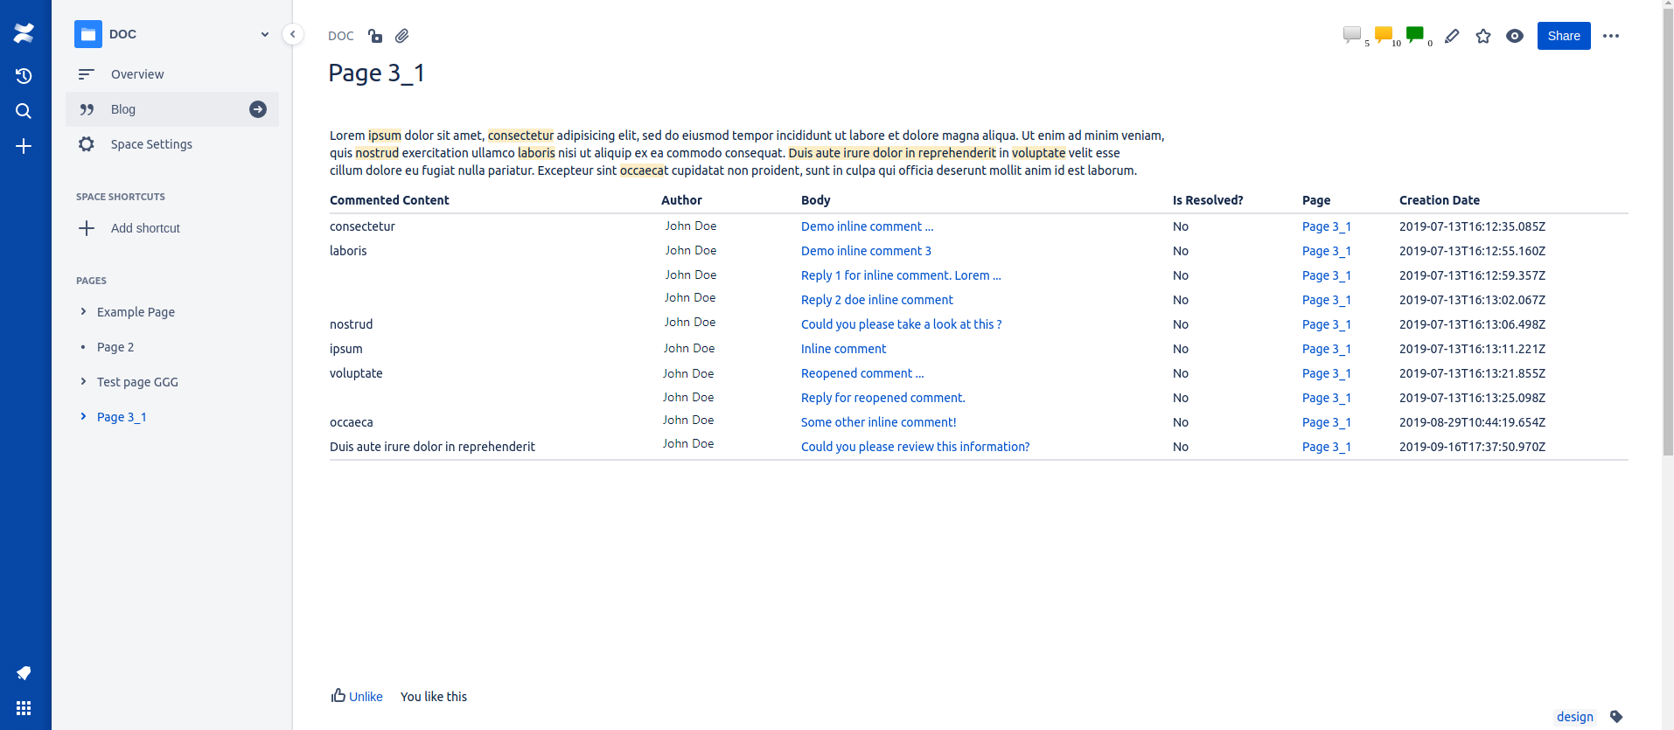Image resolution: width=1674 pixels, height=730 pixels.
Task: Click Blog arrow circle icon
Action: point(258,109)
